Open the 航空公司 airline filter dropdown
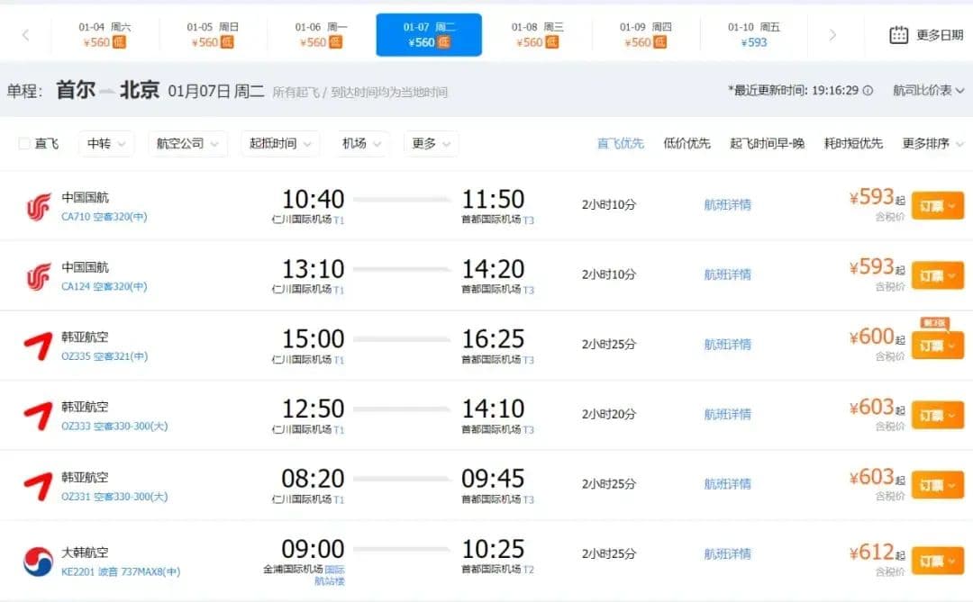This screenshot has height=602, width=973. tap(187, 144)
